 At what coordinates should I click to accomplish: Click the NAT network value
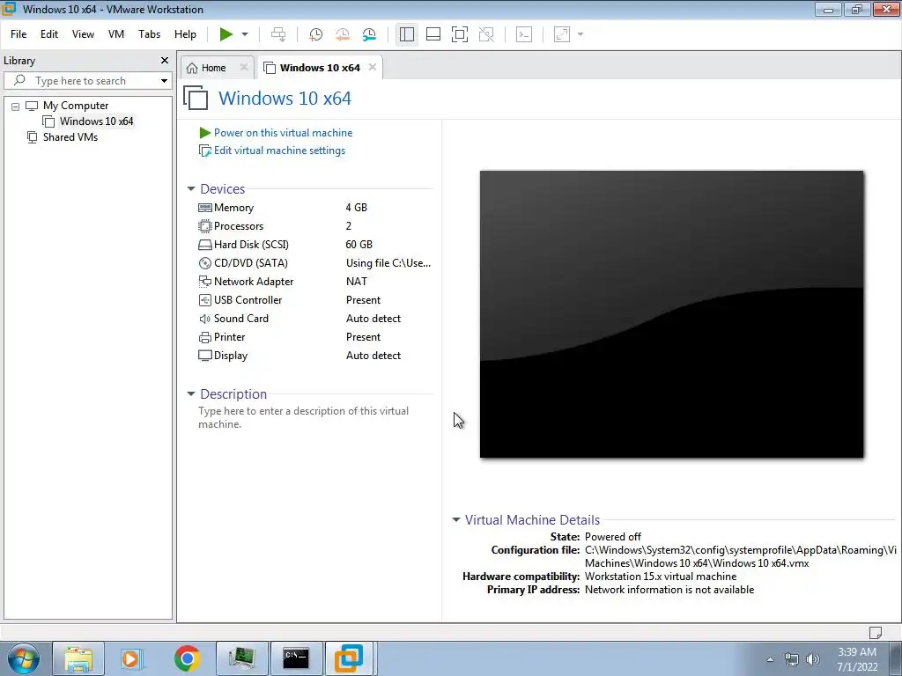pos(356,282)
